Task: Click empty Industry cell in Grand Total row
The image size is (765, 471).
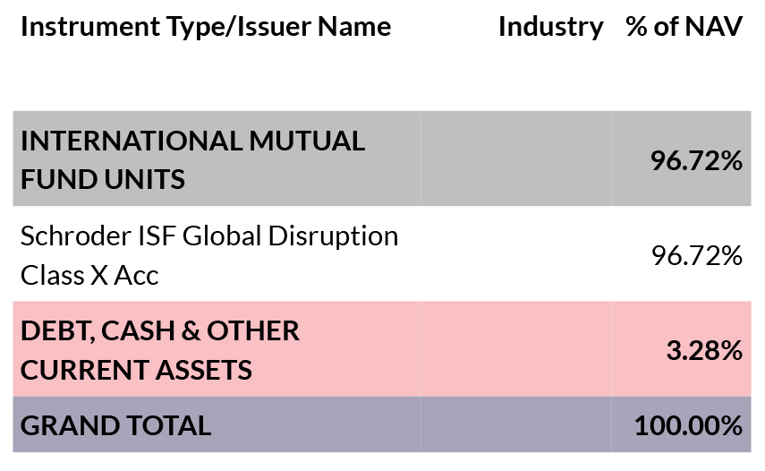Action: coord(515,424)
